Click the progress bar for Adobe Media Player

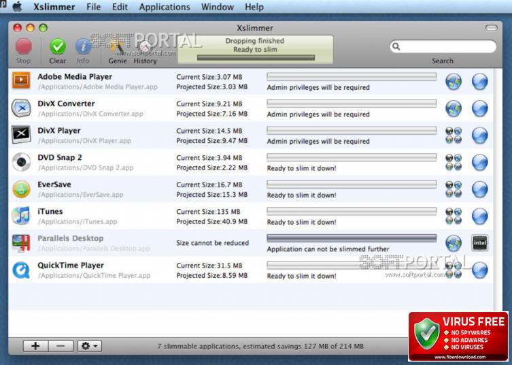(352, 76)
